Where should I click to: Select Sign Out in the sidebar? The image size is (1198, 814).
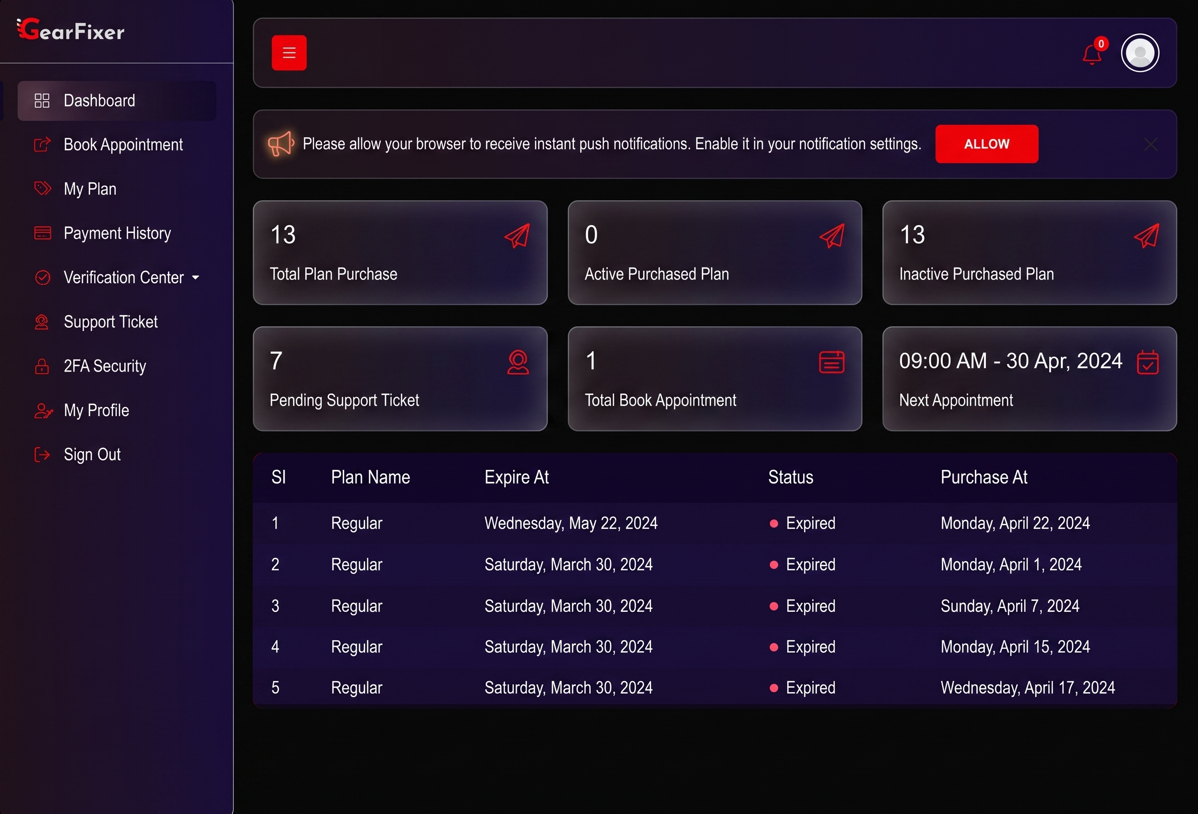[117, 455]
